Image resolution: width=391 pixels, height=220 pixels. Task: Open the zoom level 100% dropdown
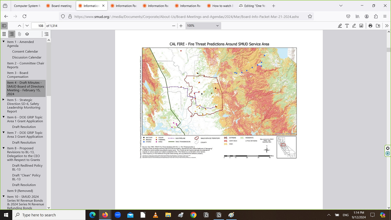click(x=203, y=26)
